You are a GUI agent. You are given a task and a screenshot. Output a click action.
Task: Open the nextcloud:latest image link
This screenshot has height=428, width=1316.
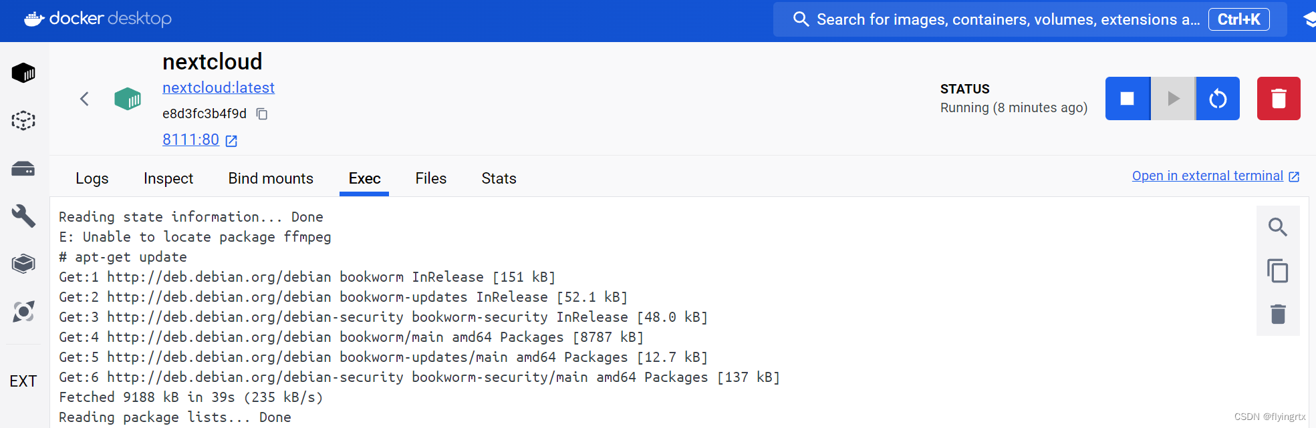[x=219, y=87]
